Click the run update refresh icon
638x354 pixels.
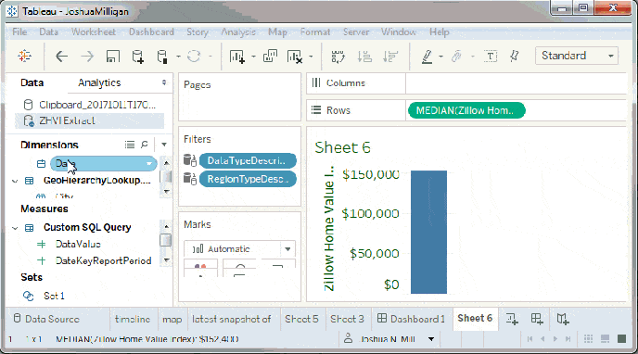point(194,57)
